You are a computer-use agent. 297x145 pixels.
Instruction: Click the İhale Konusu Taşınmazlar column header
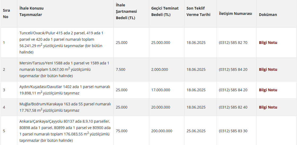pyautogui.click(x=31, y=11)
